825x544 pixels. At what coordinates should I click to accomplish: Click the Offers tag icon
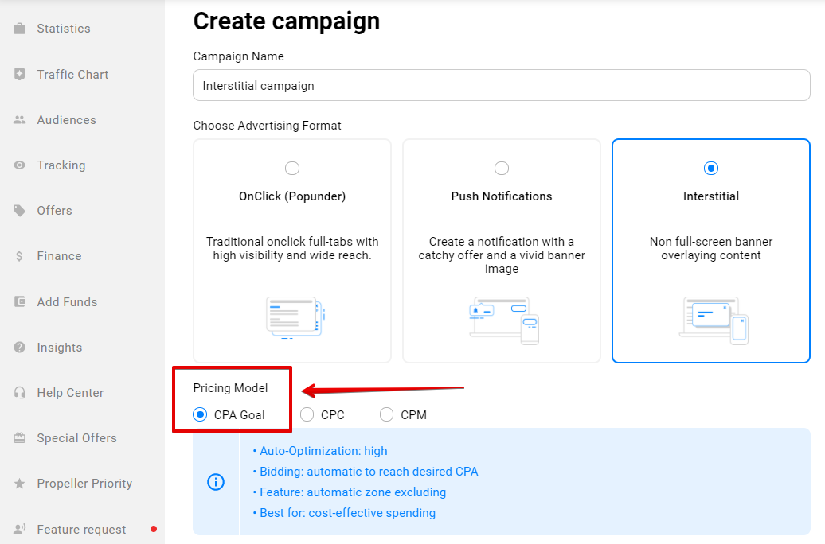20,211
